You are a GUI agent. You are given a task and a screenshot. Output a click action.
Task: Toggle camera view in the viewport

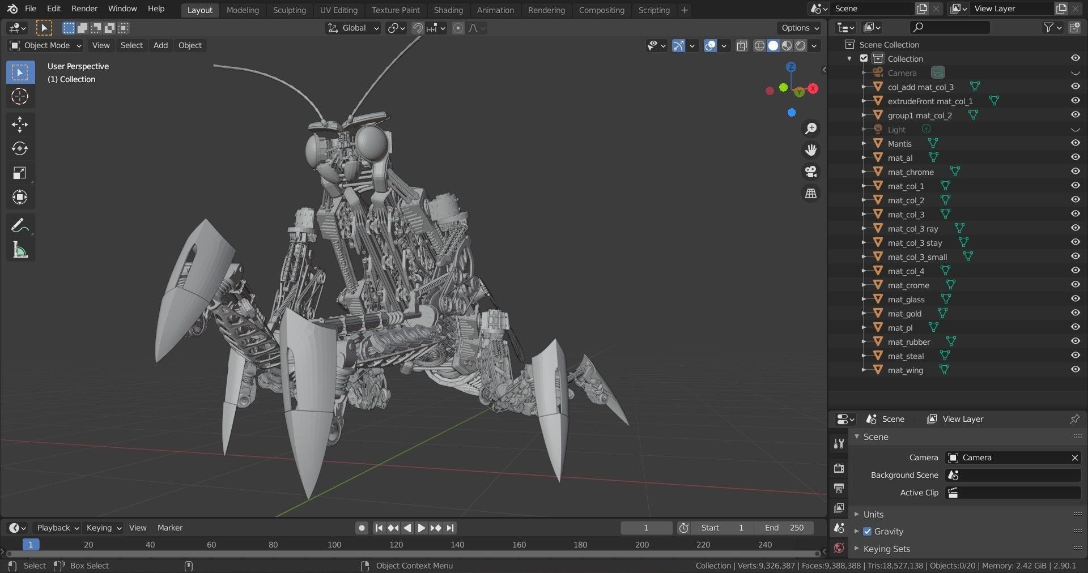click(x=810, y=172)
